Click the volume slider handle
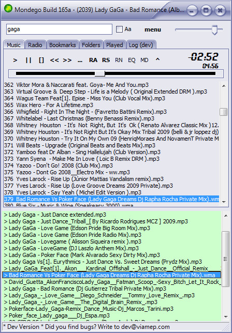Image resolution: width=232 pixels, height=333 pixels. [215, 30]
